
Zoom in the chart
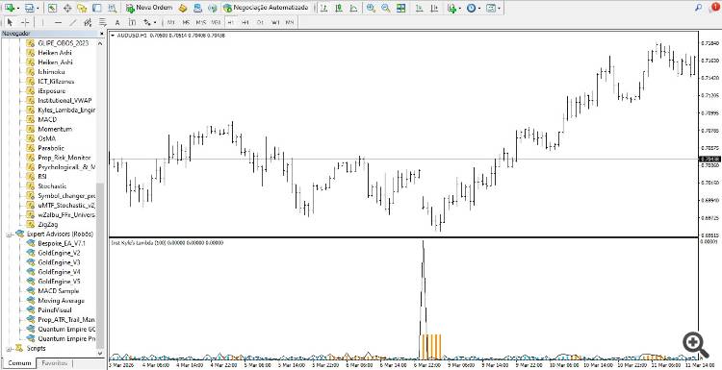coord(371,8)
